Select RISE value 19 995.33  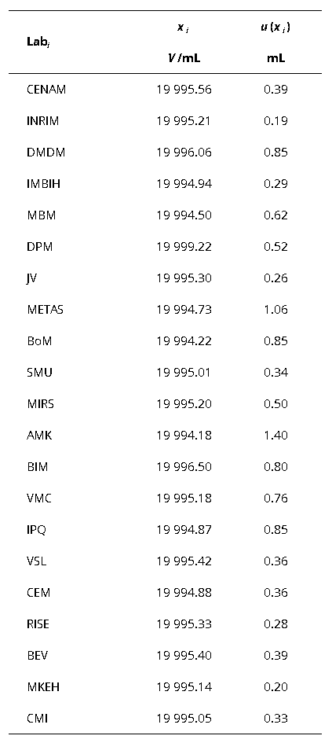[184, 624]
